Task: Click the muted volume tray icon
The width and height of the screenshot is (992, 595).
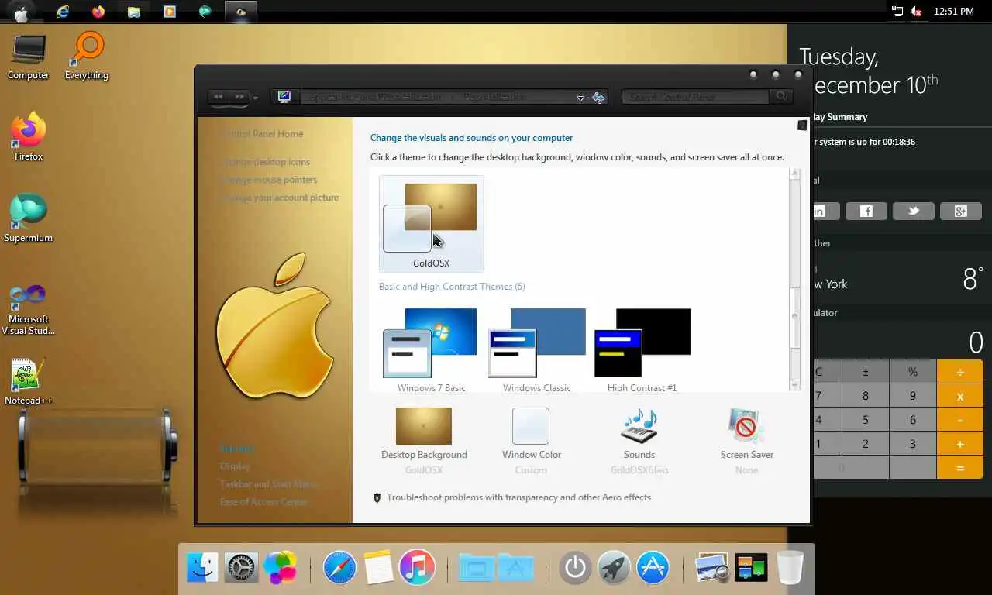Action: point(916,12)
